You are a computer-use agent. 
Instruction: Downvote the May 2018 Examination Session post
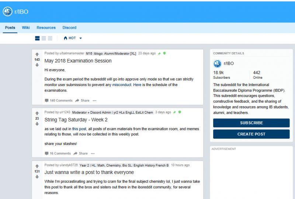(37, 65)
